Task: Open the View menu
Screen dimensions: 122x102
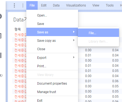Action: pyautogui.click(x=96, y=5)
